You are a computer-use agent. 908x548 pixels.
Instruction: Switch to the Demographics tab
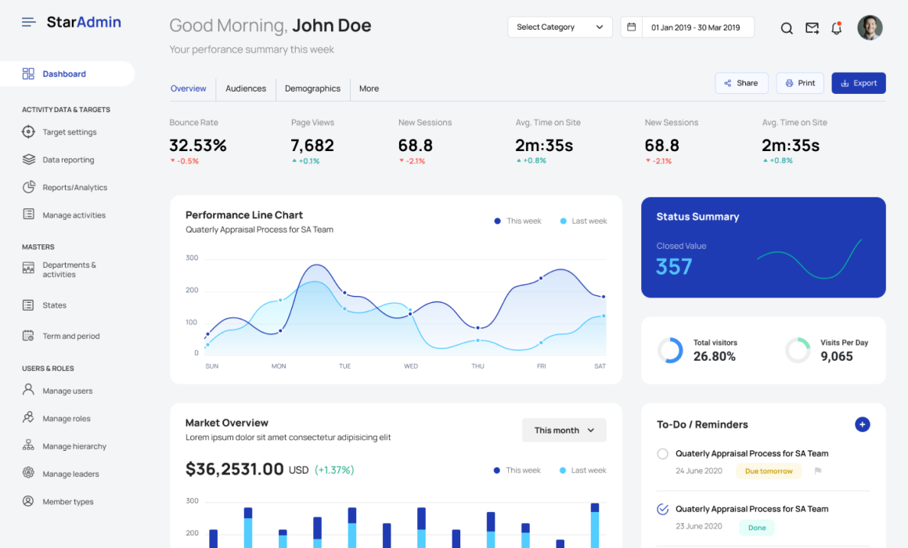312,88
